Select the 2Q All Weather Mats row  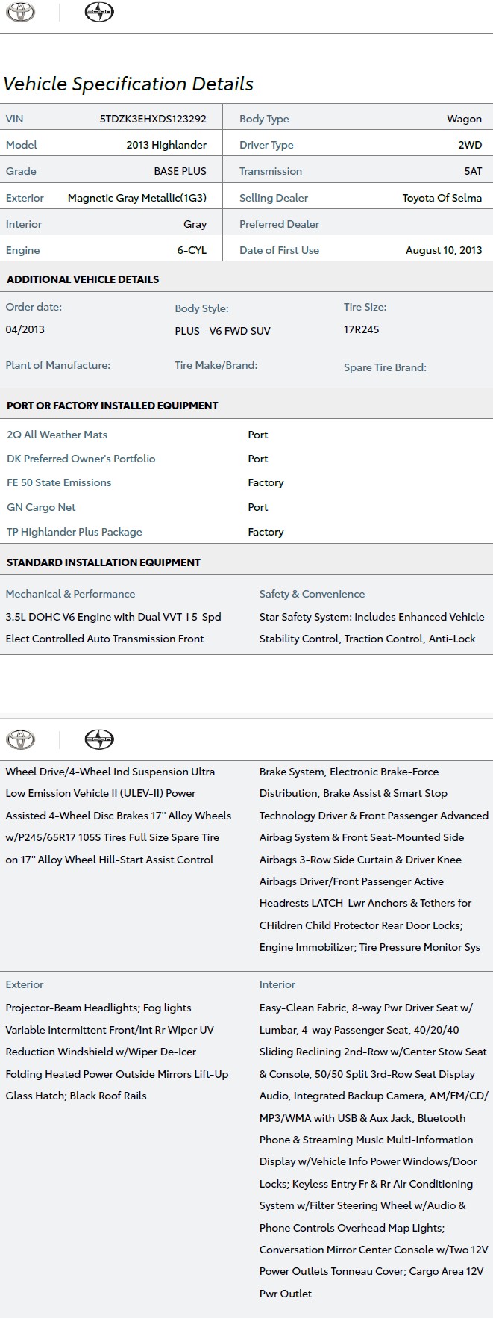[x=57, y=435]
